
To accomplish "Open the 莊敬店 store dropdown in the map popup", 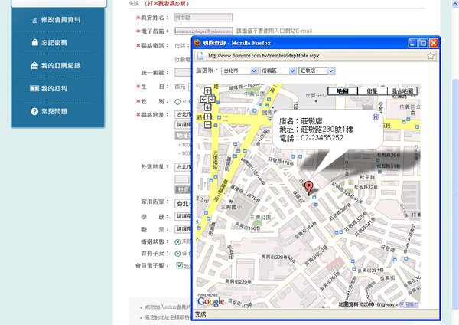I will point(317,71).
